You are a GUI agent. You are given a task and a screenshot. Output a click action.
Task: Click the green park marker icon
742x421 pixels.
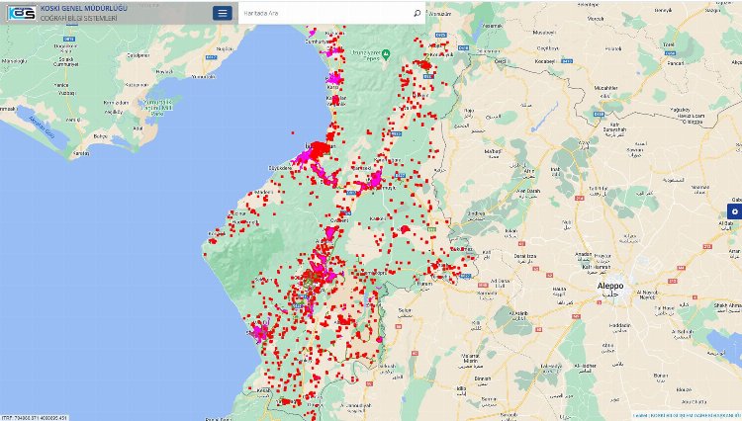coord(388,53)
